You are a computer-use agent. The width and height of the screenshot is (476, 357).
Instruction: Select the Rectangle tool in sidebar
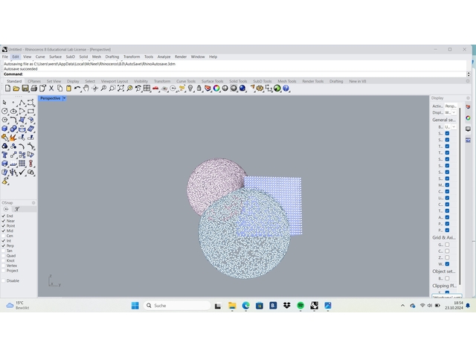tap(30, 112)
